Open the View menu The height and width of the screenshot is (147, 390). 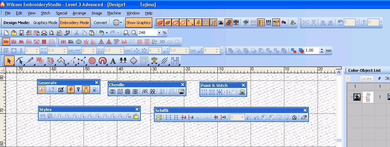[32, 13]
